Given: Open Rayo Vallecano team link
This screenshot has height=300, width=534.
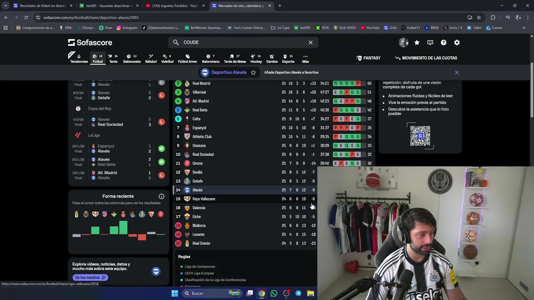Looking at the screenshot, I should 204,199.
